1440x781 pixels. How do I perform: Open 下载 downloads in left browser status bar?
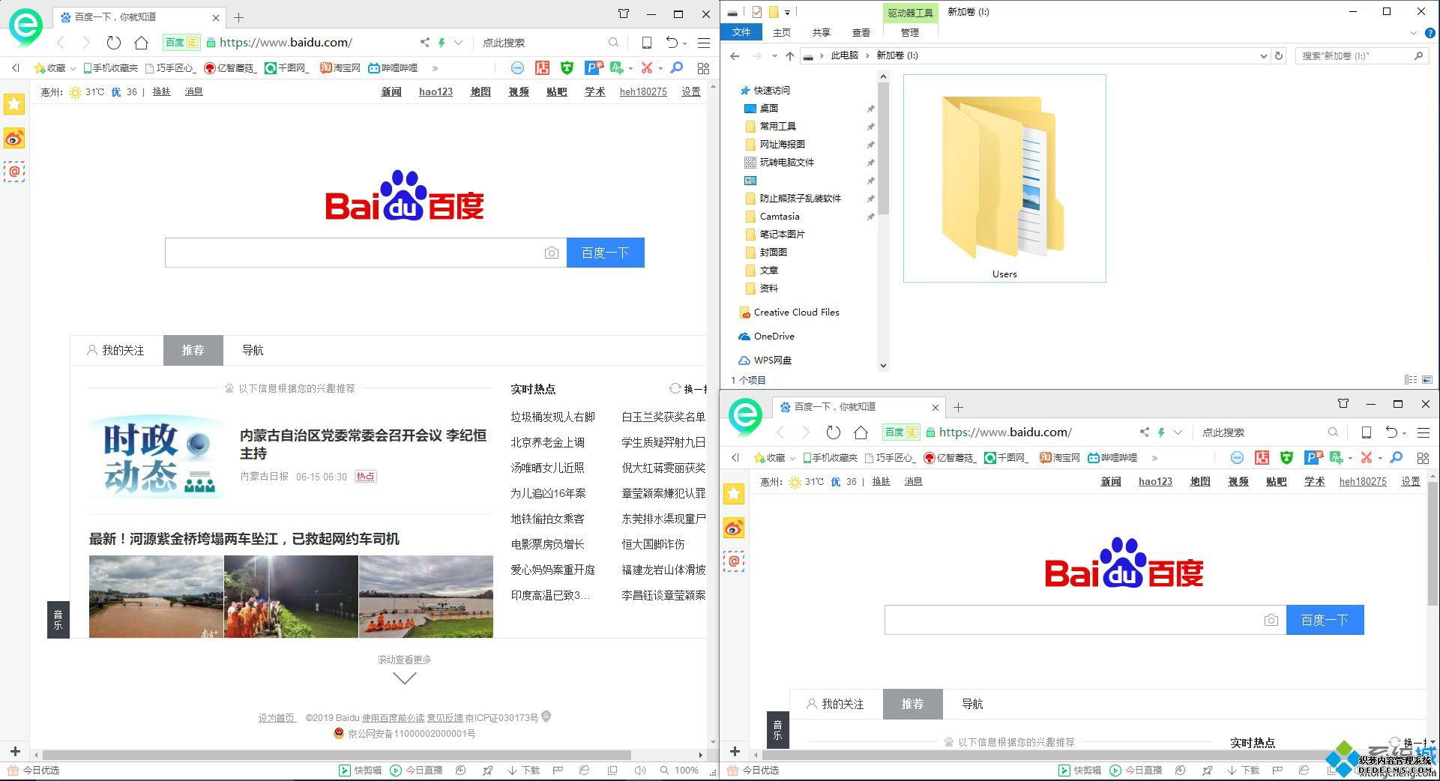(x=524, y=770)
